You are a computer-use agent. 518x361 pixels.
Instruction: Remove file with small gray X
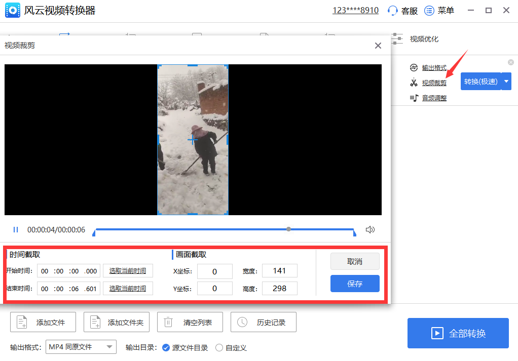pyautogui.click(x=511, y=62)
